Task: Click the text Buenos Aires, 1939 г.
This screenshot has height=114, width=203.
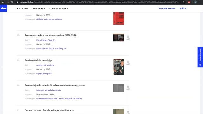Action: (45, 94)
